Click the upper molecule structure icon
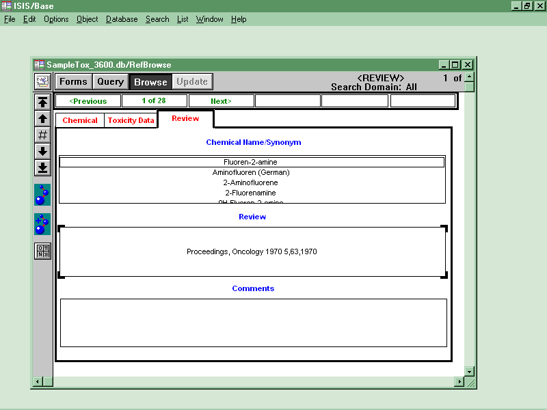 click(x=42, y=195)
